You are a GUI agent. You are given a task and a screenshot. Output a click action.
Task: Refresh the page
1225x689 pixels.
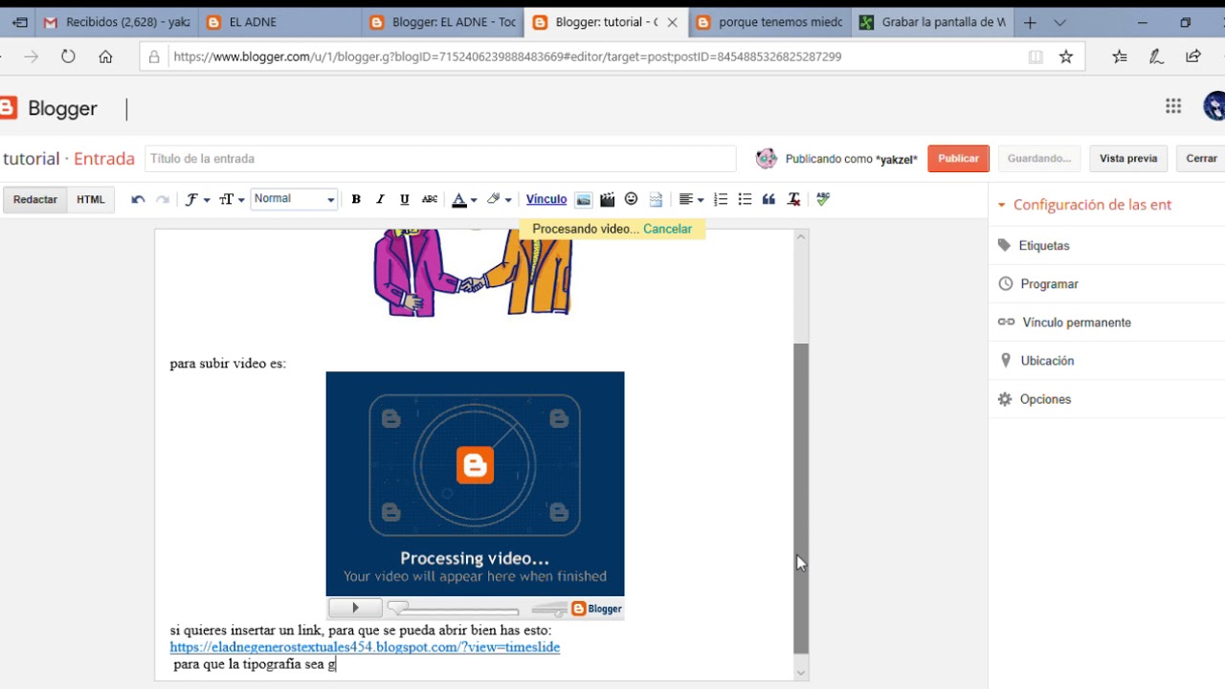(68, 56)
